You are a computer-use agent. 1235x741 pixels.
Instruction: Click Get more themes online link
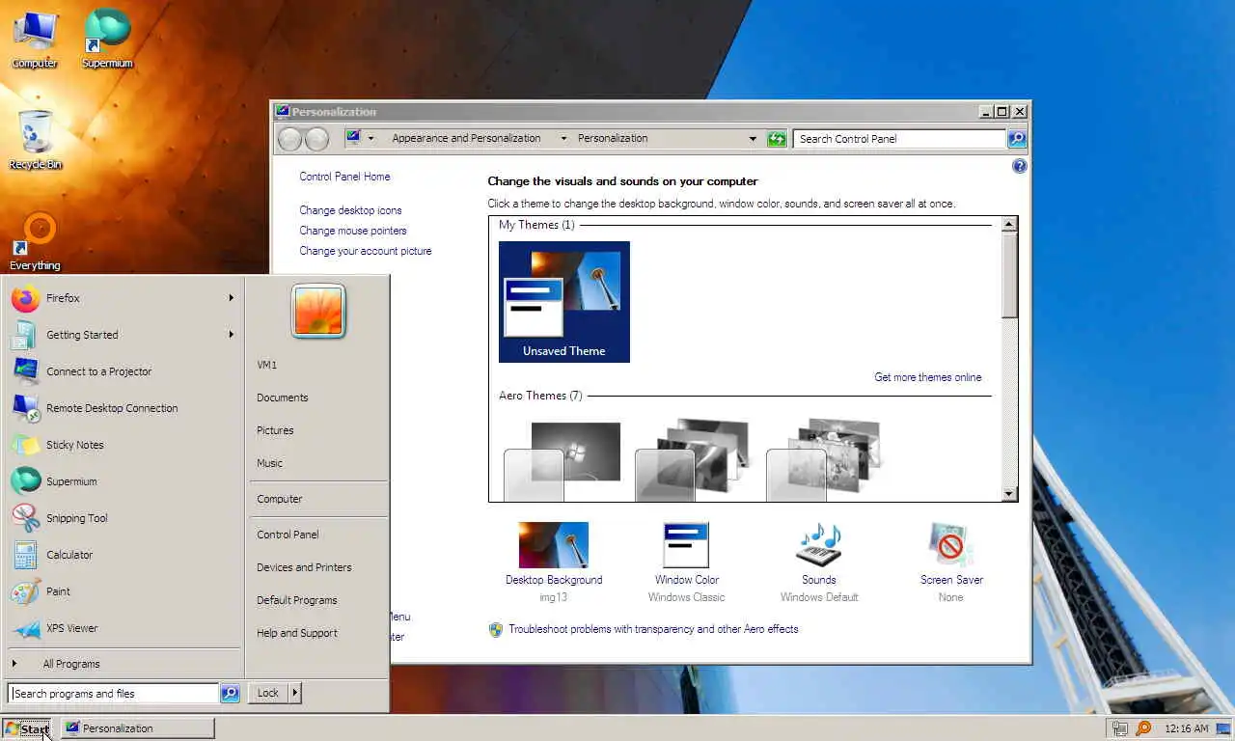coord(928,377)
